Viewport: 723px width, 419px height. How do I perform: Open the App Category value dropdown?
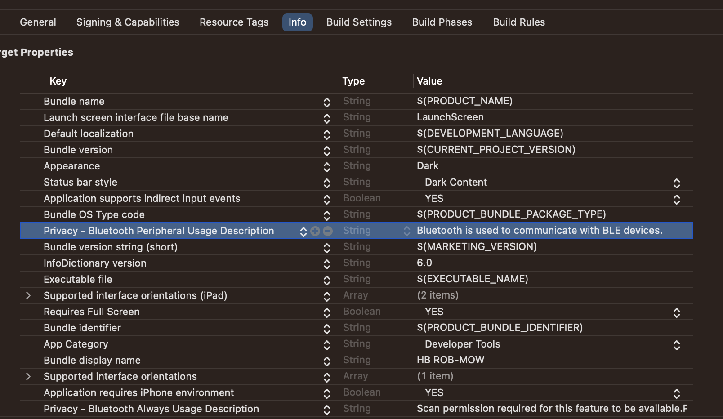pyautogui.click(x=676, y=345)
